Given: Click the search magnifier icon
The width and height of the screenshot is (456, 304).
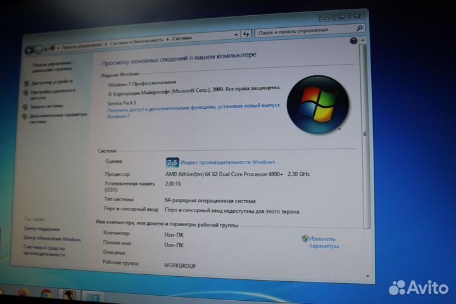Looking at the screenshot, I should 359,28.
